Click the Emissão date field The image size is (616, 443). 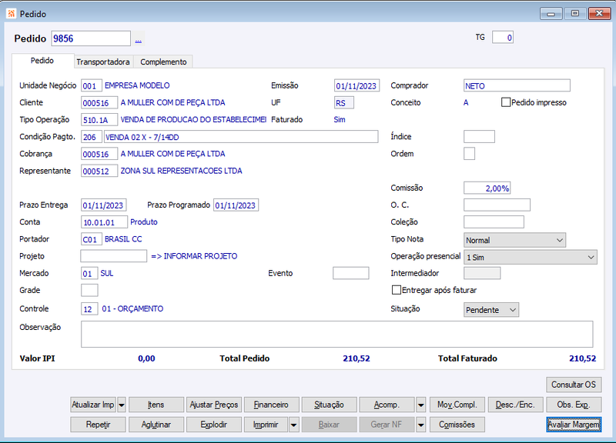[357, 85]
